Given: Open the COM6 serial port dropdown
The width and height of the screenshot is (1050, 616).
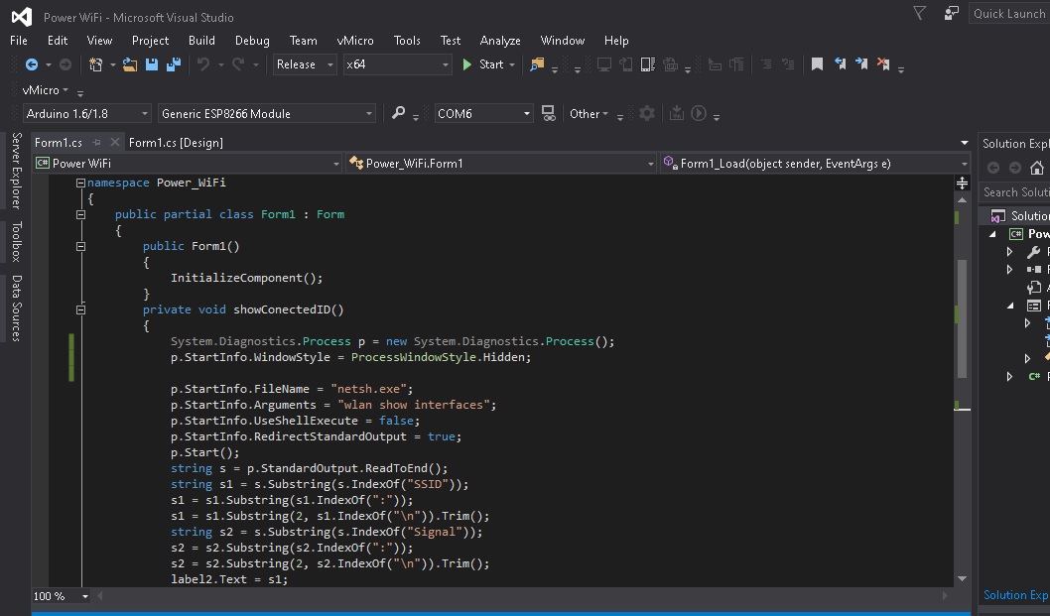Looking at the screenshot, I should [527, 114].
